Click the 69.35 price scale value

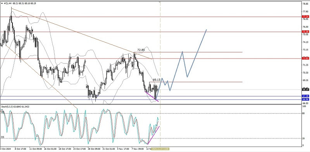tap(305, 80)
